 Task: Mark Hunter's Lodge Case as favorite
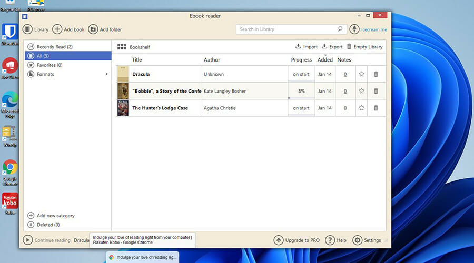[361, 108]
